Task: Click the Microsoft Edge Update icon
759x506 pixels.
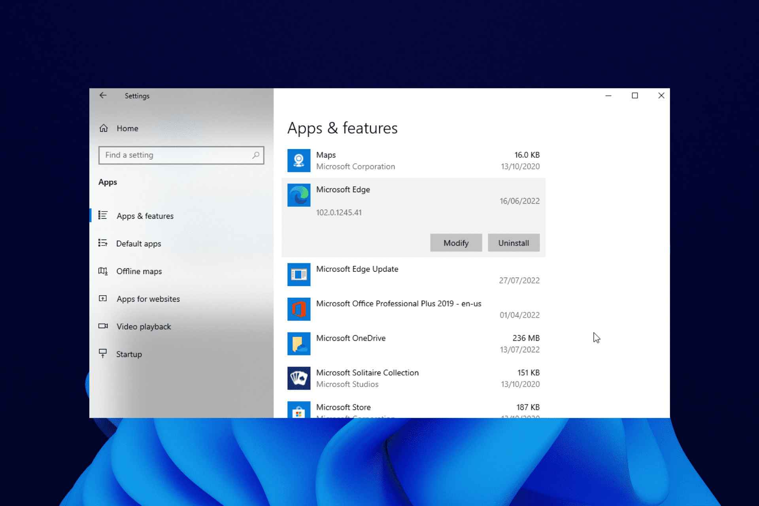Action: coord(299,274)
